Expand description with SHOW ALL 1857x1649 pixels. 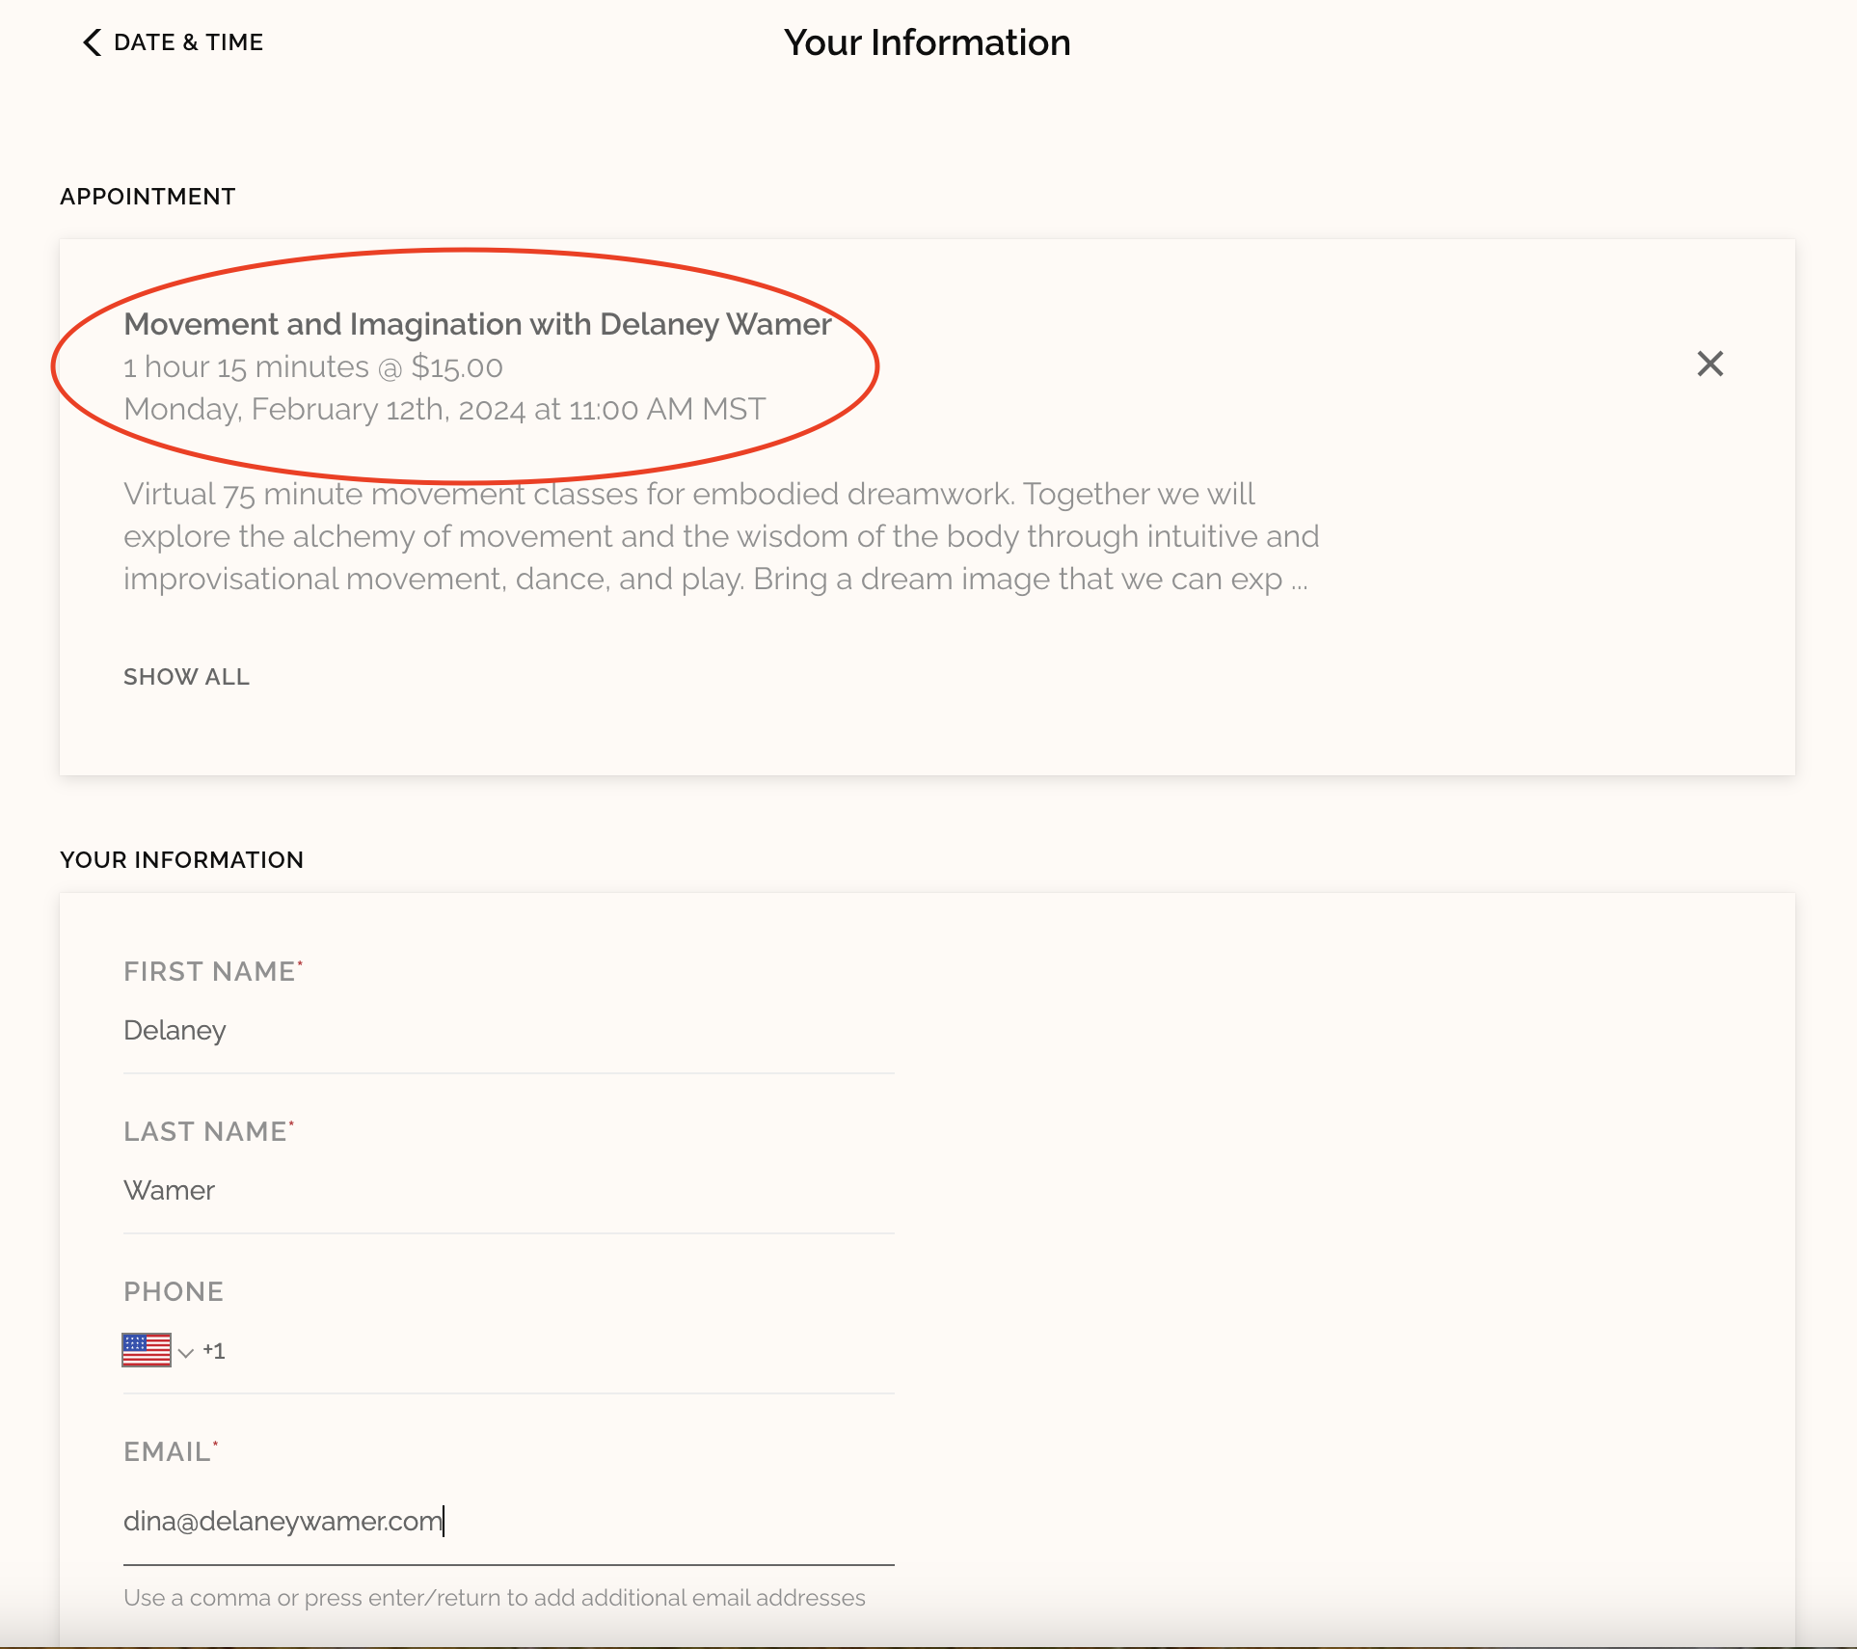coord(186,677)
